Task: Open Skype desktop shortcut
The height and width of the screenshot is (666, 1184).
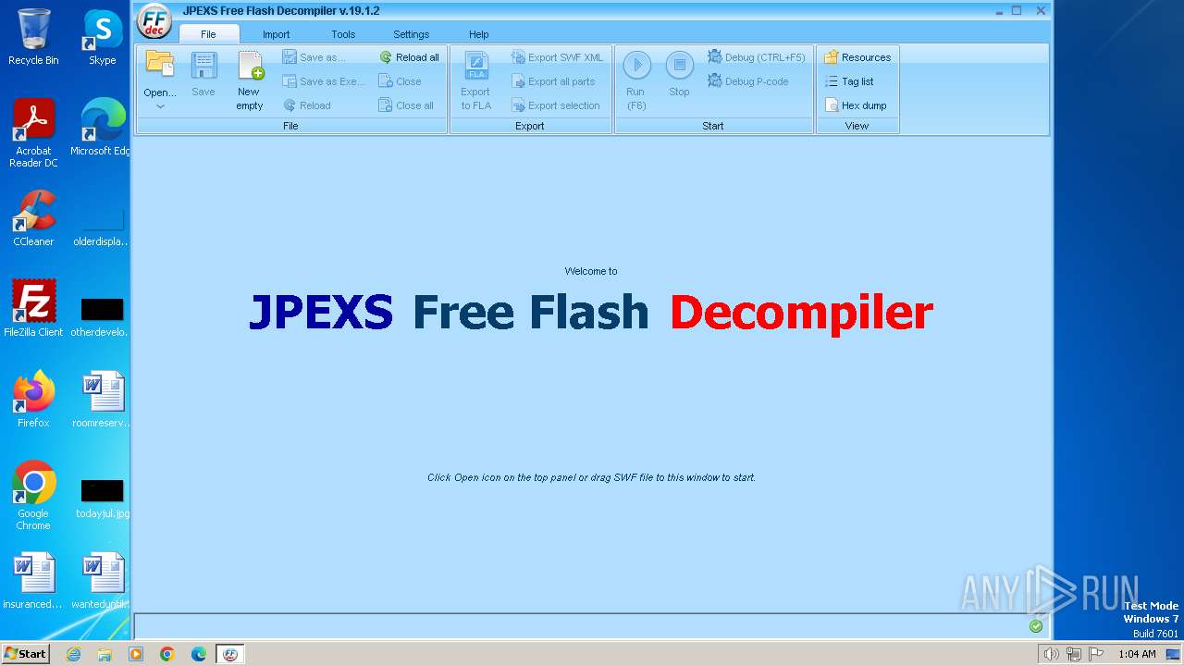Action: tap(102, 37)
